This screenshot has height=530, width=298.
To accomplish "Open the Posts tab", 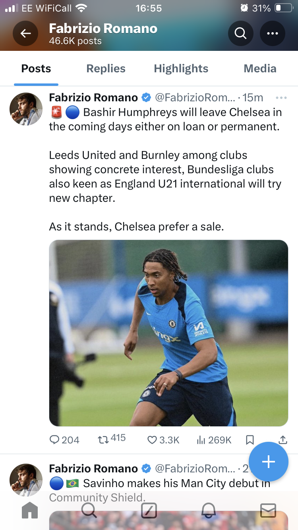I will [x=36, y=69].
